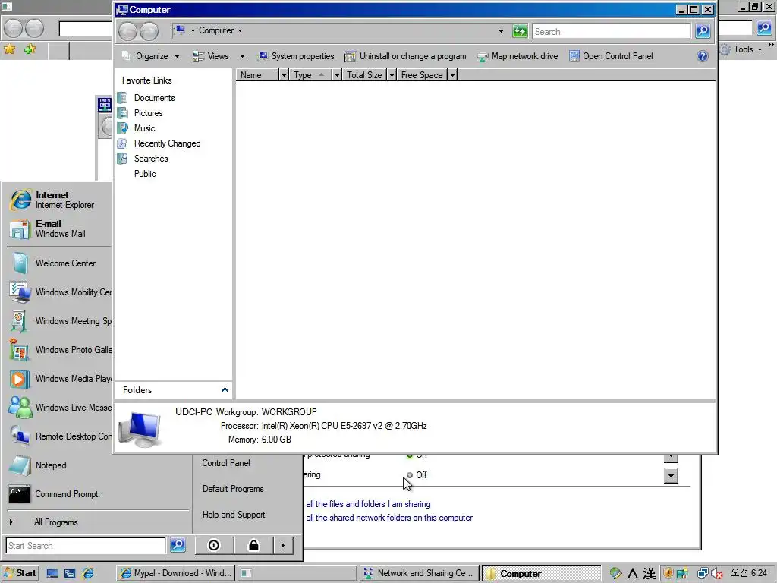The image size is (777, 583).
Task: Click Favorites star in background browser window
Action: pos(9,49)
